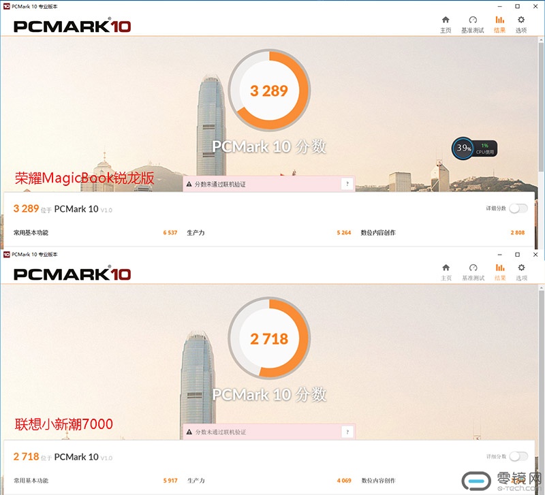Click question mark help in upper validation warning
The width and height of the screenshot is (545, 495).
click(x=347, y=184)
